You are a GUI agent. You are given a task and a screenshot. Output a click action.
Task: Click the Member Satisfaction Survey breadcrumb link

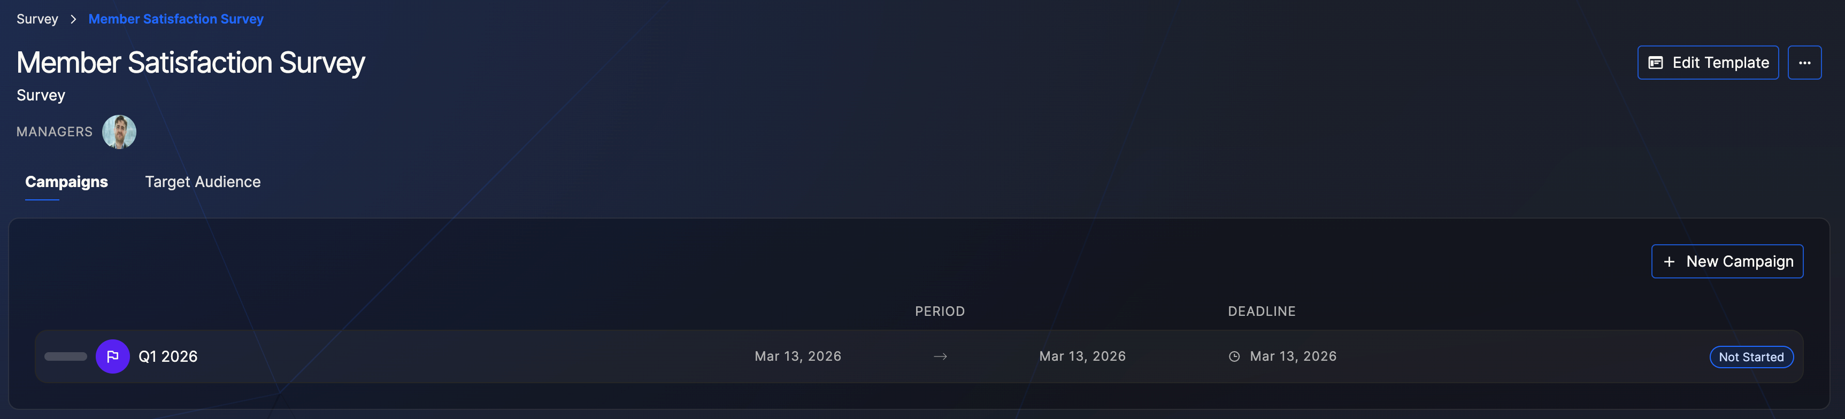point(175,19)
